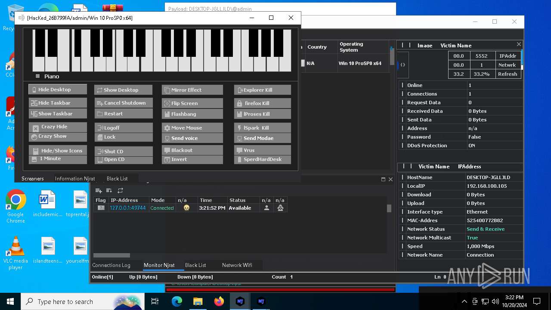Click the add-to-list icon in monitor toolbar
The width and height of the screenshot is (551, 310).
click(x=99, y=190)
